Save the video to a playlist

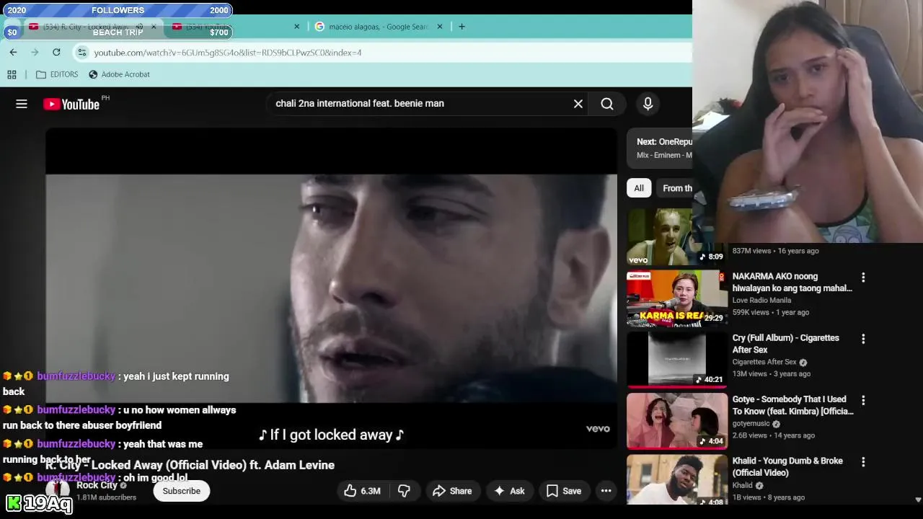[564, 491]
